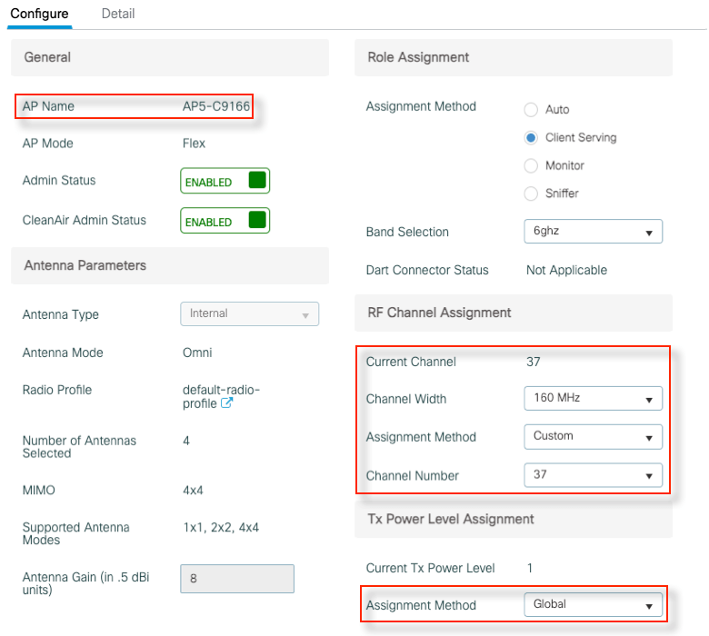The width and height of the screenshot is (709, 636).
Task: Click the Tx Power Level Assignment header
Action: pyautogui.click(x=450, y=519)
